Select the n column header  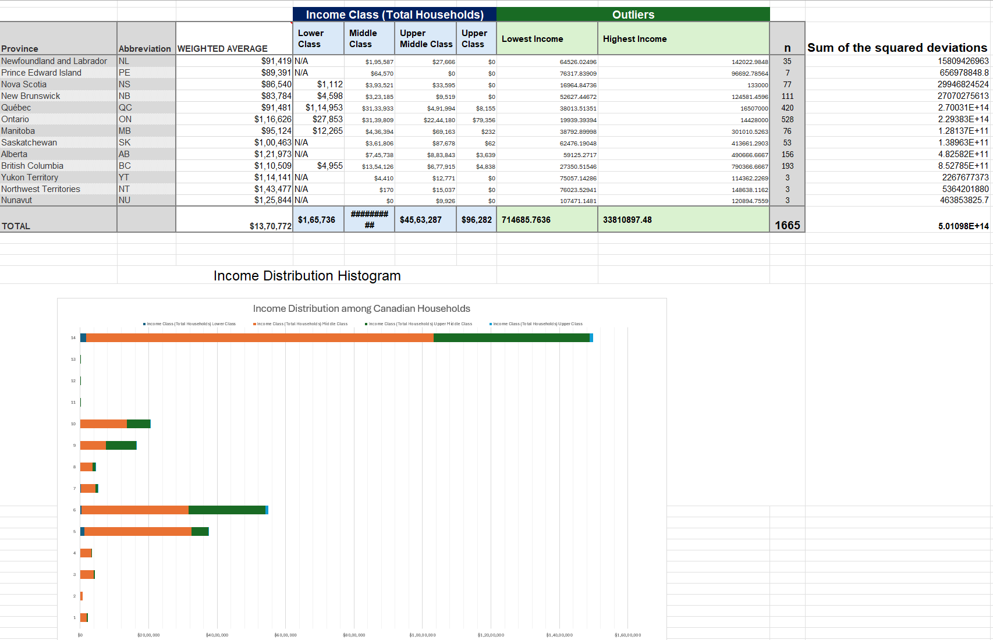click(787, 49)
